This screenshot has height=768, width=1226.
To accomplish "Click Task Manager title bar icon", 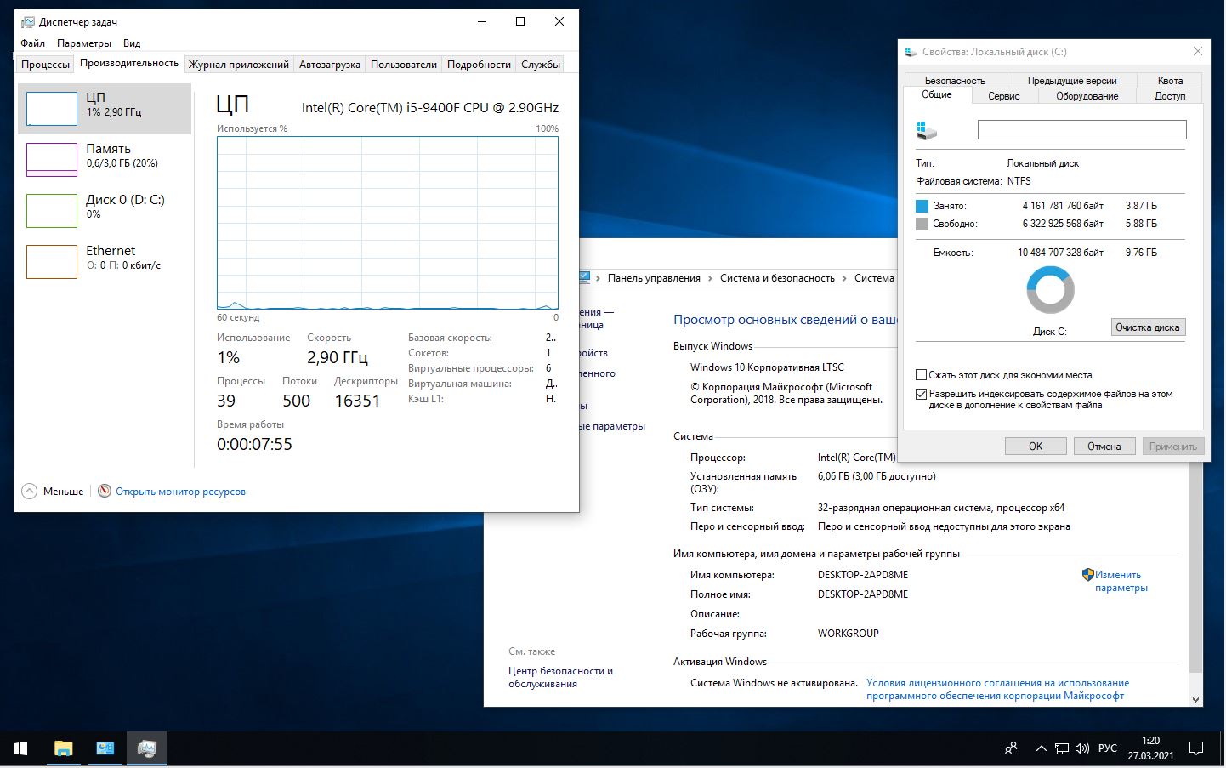I will (28, 21).
